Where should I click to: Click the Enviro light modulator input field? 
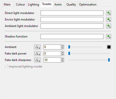[72, 19]
